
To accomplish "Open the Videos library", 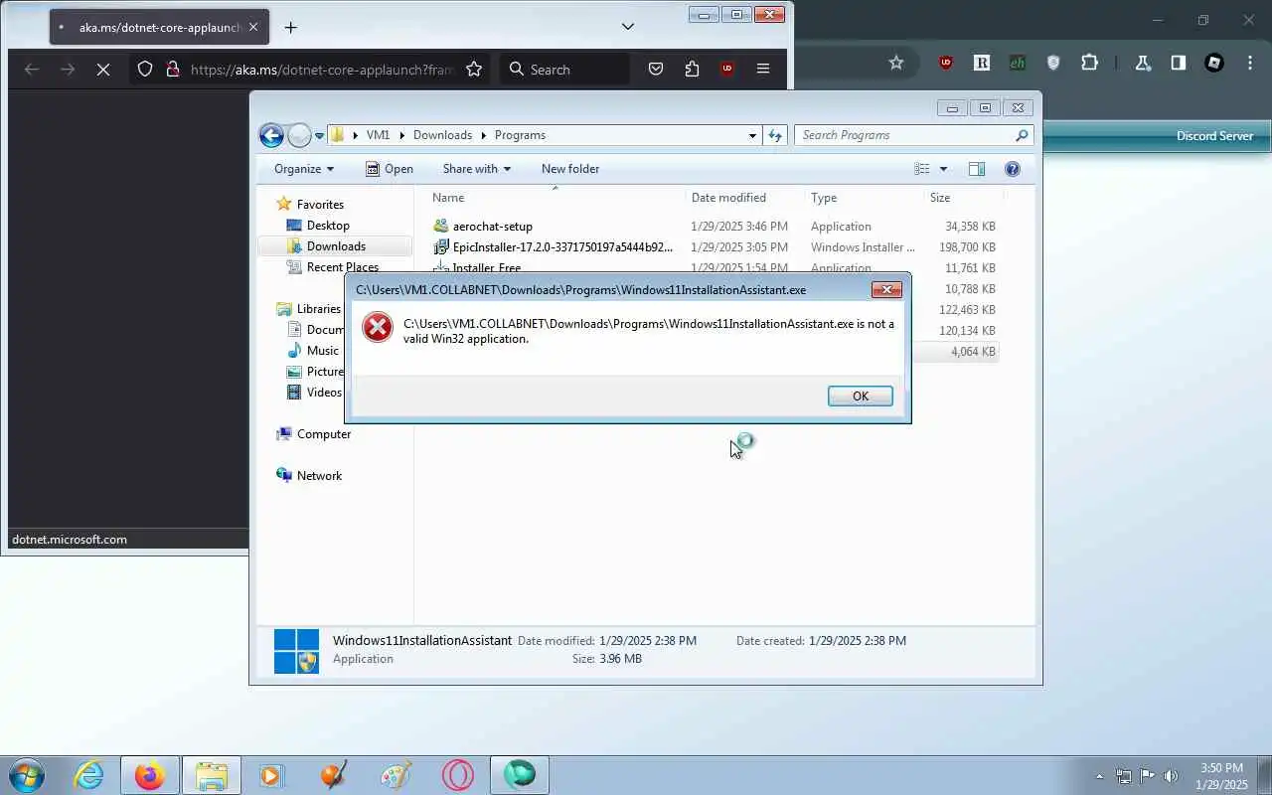I will tap(324, 393).
